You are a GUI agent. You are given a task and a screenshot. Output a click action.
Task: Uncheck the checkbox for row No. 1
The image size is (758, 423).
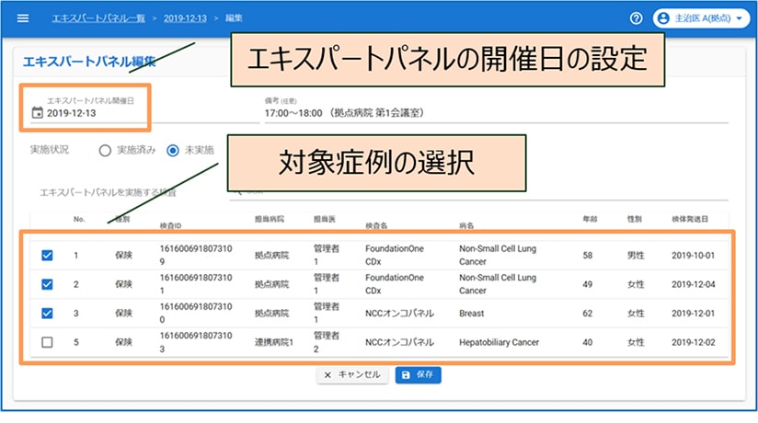pos(48,256)
